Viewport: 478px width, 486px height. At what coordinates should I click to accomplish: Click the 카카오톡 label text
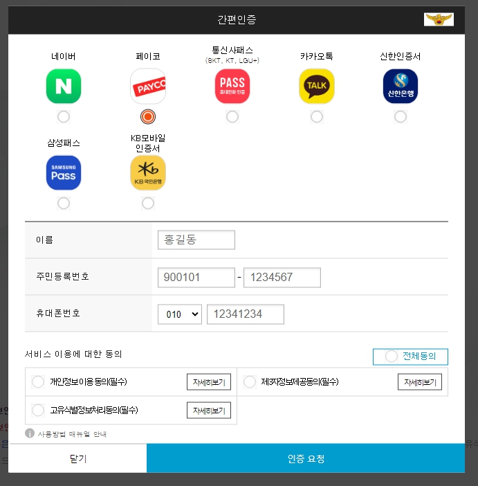pyautogui.click(x=317, y=56)
